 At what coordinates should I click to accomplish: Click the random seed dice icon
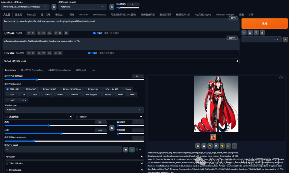point(126,149)
